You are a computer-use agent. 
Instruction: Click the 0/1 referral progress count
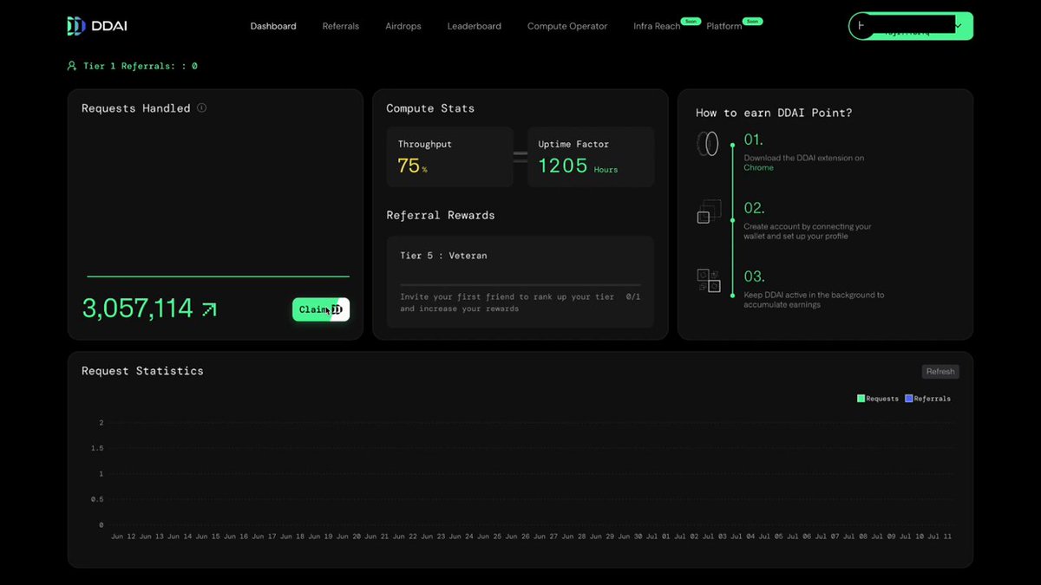[x=633, y=297]
